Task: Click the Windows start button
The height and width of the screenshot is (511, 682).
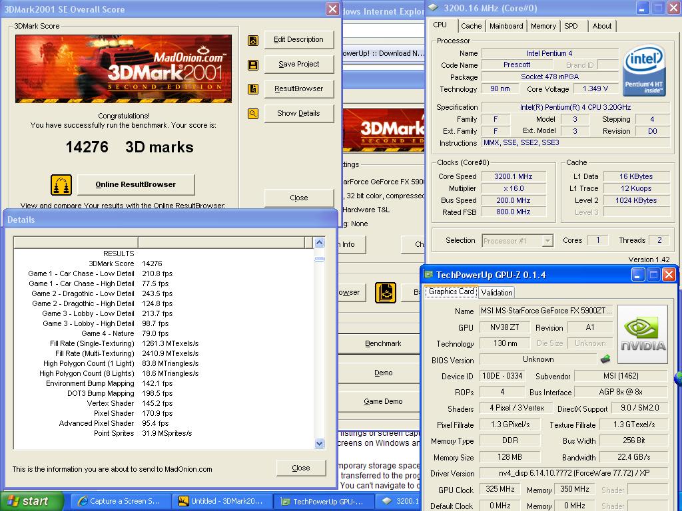Action: tap(31, 501)
